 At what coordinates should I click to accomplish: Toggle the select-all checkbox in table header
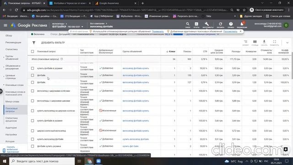pos(33,51)
